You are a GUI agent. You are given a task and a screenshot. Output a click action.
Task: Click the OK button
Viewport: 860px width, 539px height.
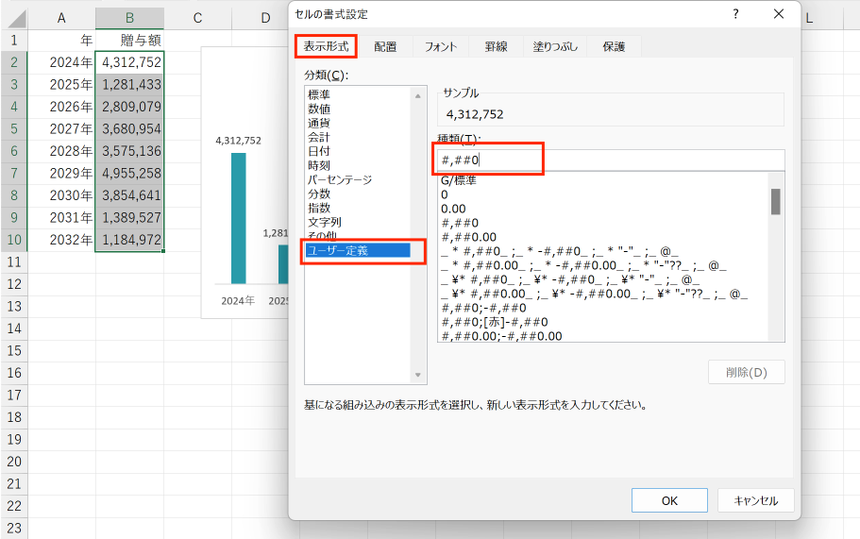669,500
